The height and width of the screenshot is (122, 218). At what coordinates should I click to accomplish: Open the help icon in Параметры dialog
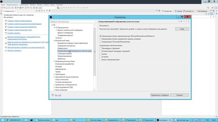pos(53,95)
